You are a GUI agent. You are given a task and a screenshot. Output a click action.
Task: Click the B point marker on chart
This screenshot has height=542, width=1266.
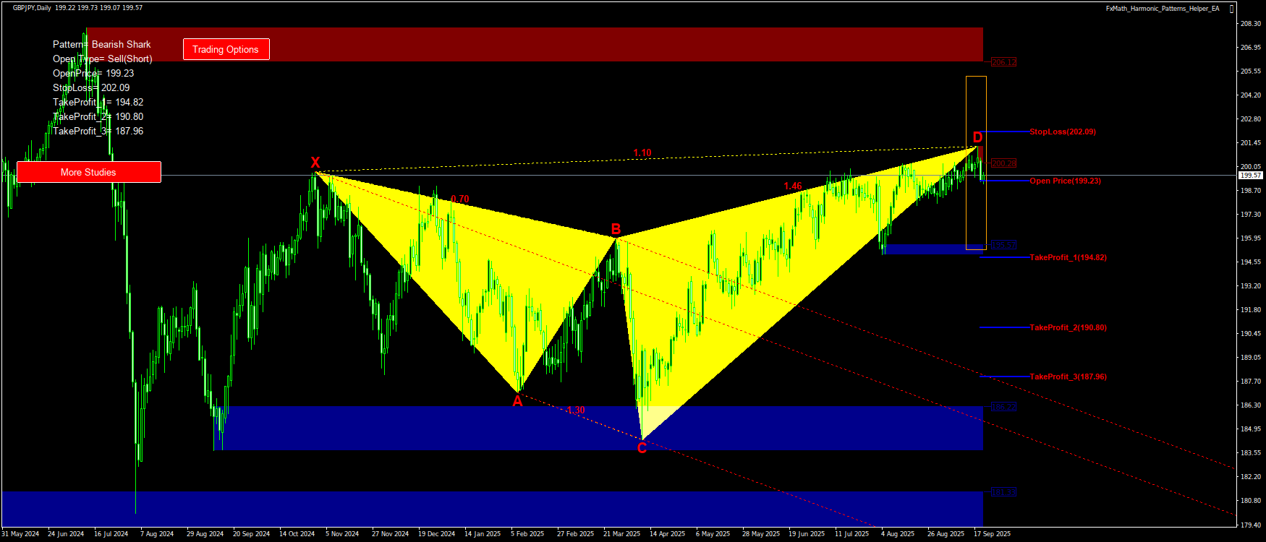[616, 230]
